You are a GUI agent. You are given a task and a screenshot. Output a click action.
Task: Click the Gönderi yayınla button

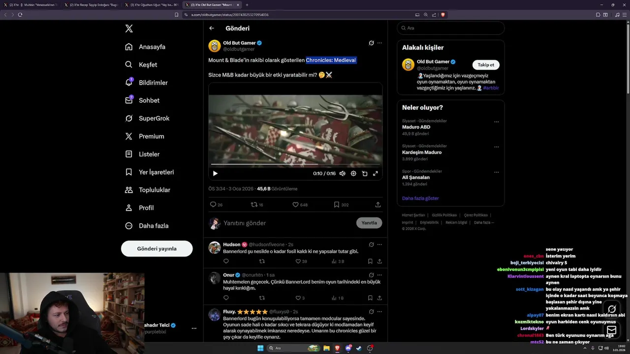[157, 249]
